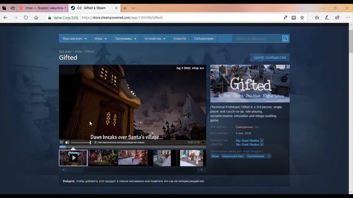Go back in the browser

pyautogui.click(x=5, y=18)
